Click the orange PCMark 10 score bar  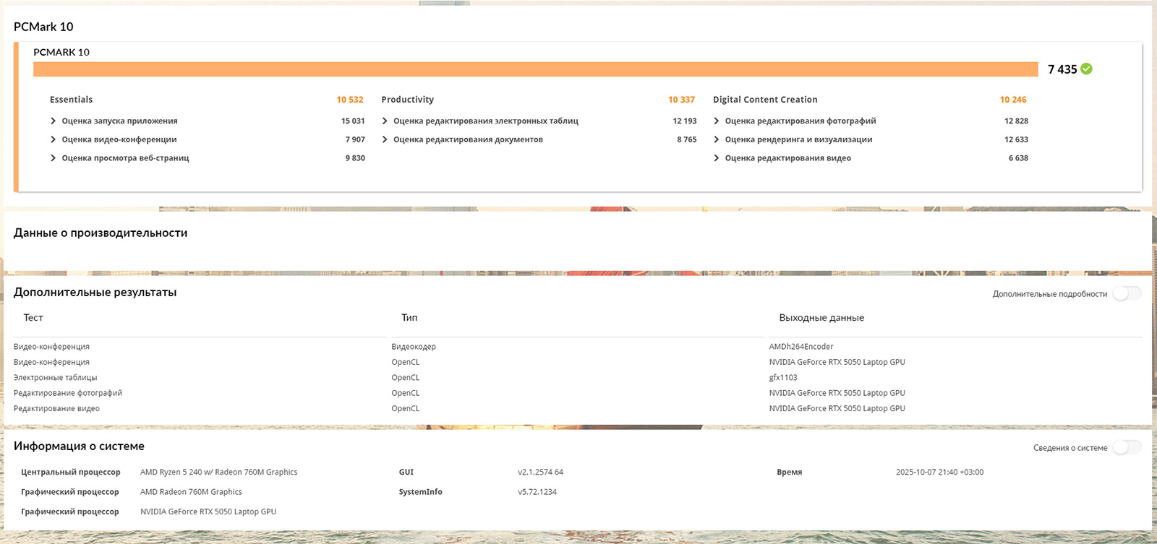click(535, 69)
